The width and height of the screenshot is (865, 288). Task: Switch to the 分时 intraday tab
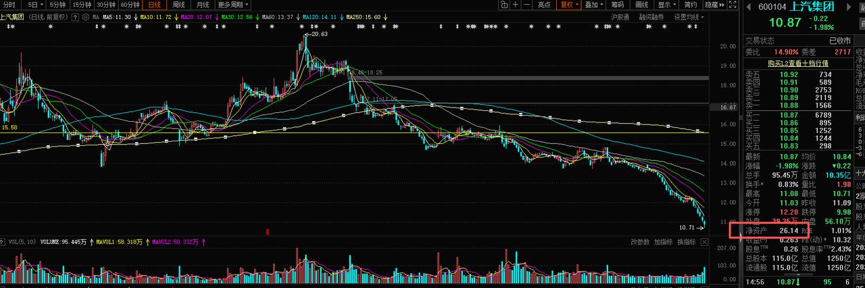click(9, 5)
